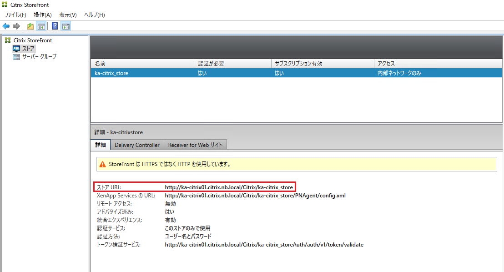Open the ヘルプ(H) menu

[x=95, y=15]
